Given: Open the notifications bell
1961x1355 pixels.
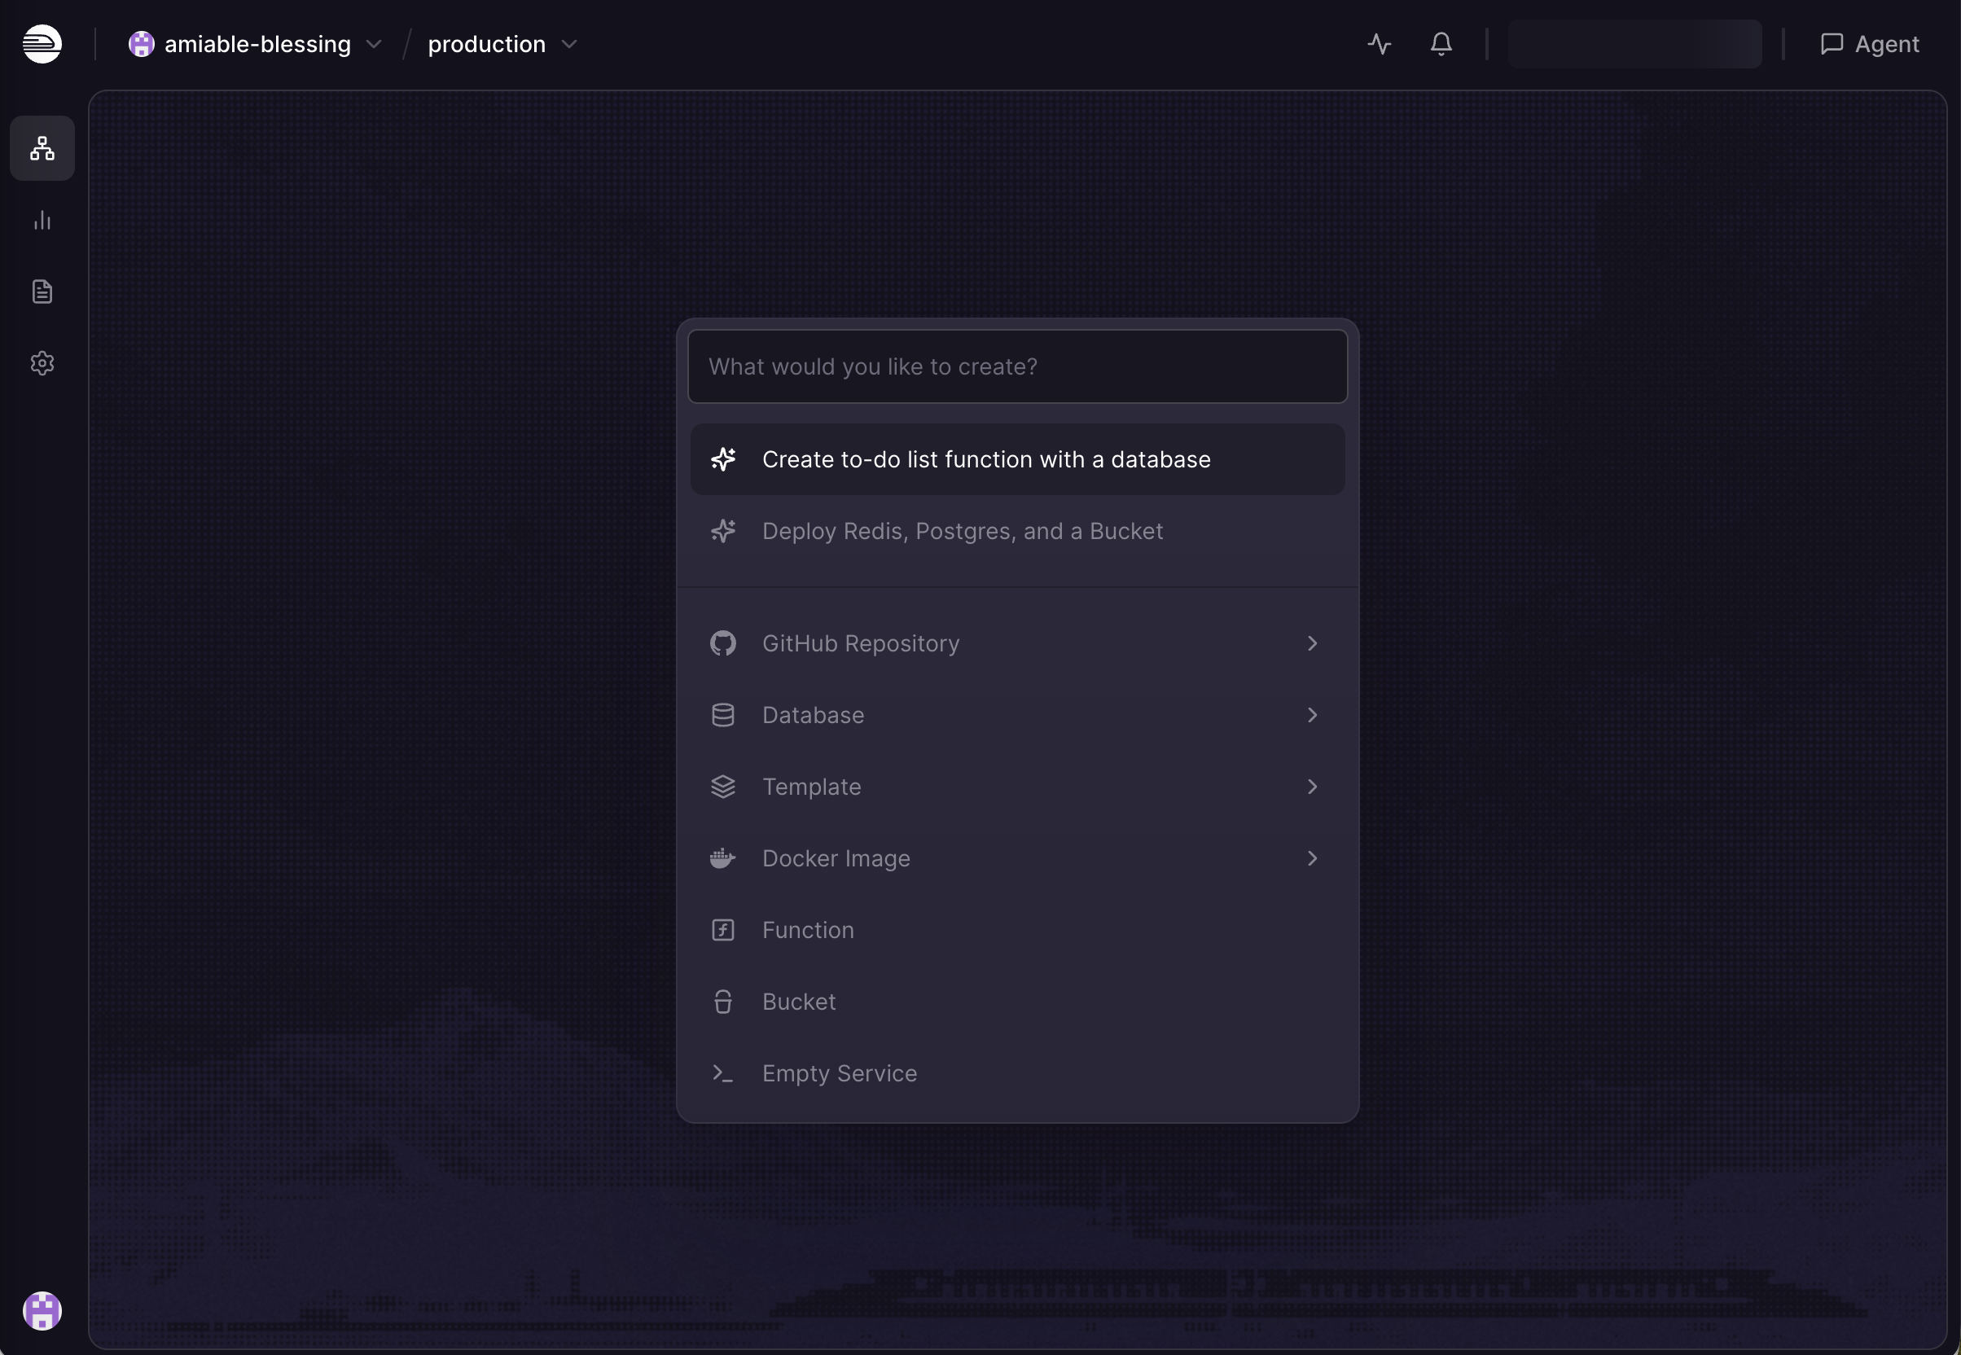Looking at the screenshot, I should tap(1441, 43).
